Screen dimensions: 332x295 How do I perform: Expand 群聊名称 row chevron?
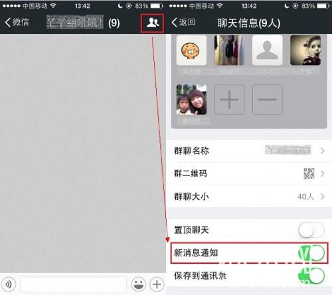323,151
